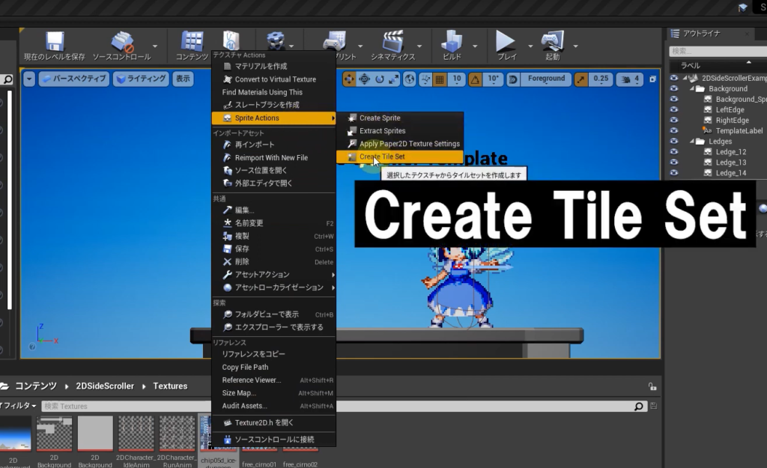
Task: Choose Create Tile Set from the submenu
Action: coord(382,156)
